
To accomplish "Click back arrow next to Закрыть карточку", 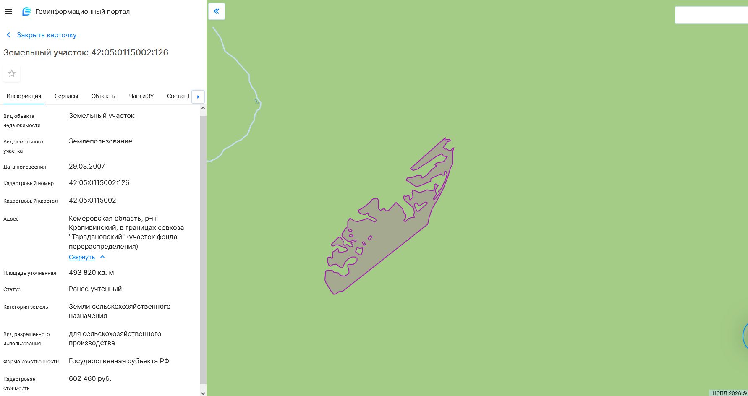I will pyautogui.click(x=8, y=35).
